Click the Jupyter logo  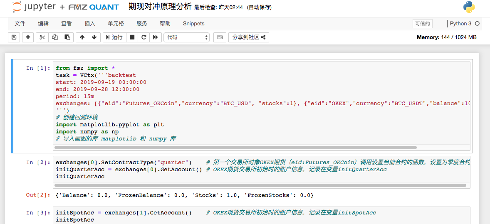coord(35,7)
